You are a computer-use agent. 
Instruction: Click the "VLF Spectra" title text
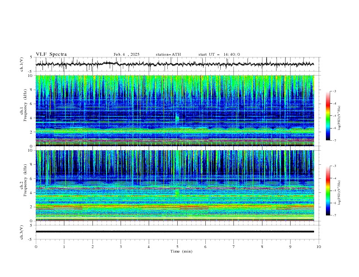(x=51, y=54)
